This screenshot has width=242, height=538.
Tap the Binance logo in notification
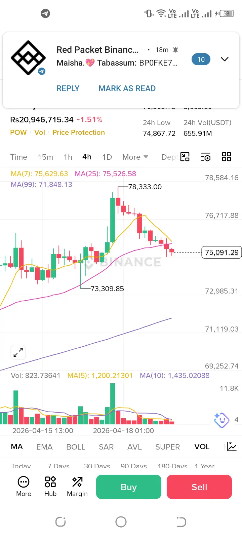[x=28, y=58]
